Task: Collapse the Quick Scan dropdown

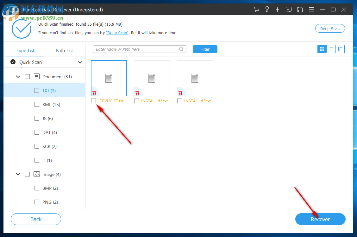Action: click(x=80, y=62)
